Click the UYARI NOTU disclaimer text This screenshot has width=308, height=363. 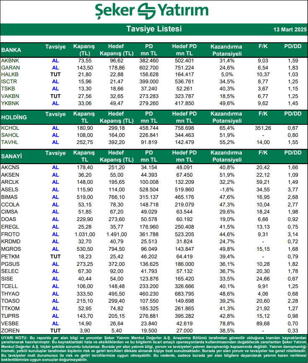click(154, 348)
